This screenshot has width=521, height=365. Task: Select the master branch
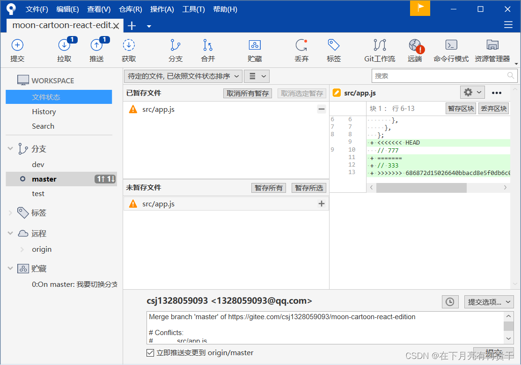point(61,179)
